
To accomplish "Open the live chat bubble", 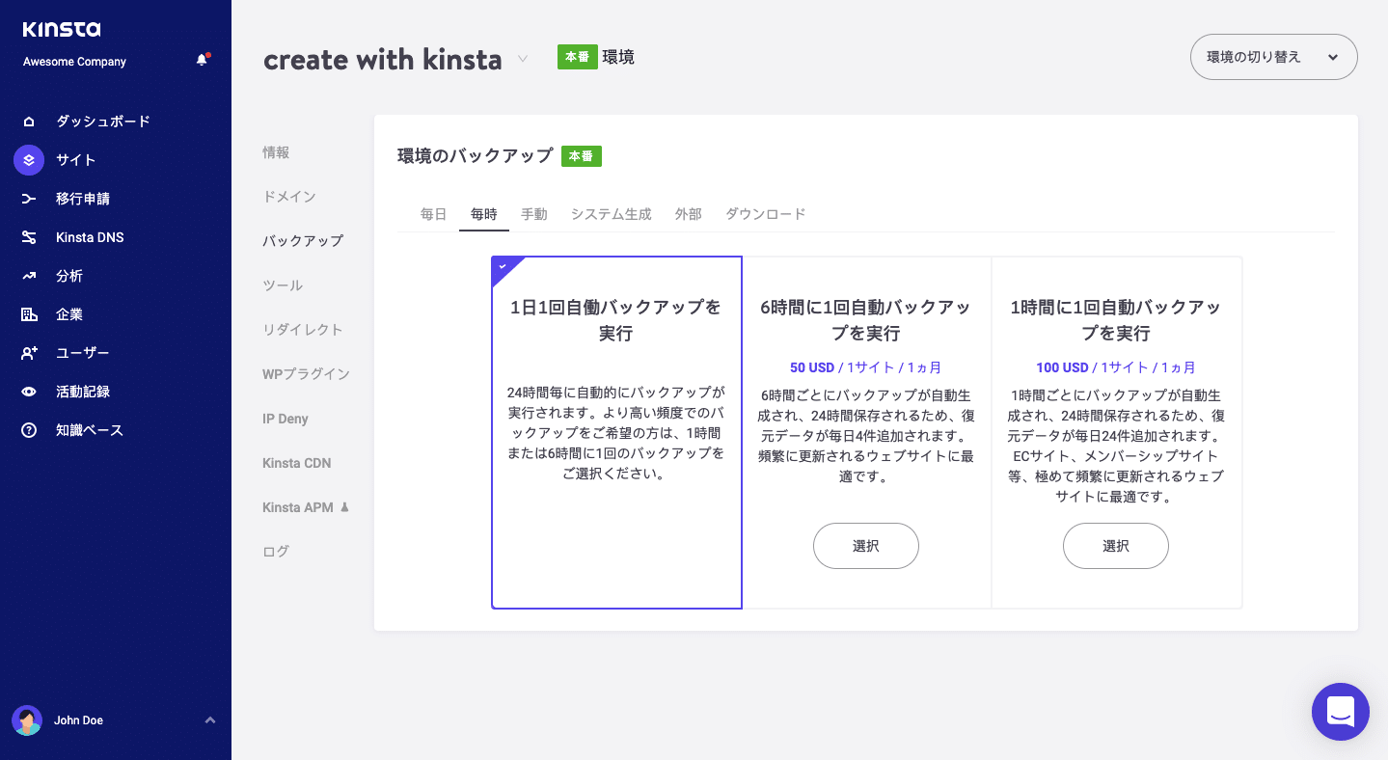I will click(1340, 712).
